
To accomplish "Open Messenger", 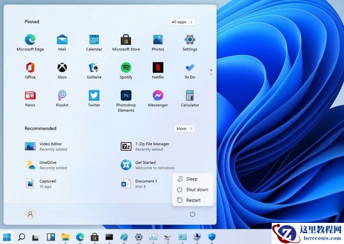I will point(158,99).
